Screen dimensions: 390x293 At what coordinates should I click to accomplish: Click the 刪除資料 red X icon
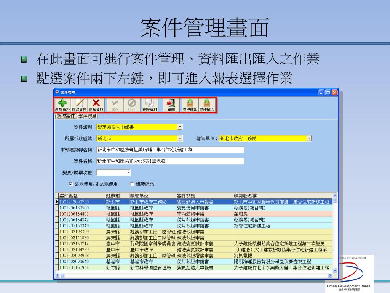(96, 105)
